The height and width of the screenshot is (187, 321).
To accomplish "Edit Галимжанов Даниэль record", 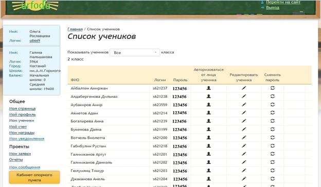I will click(244, 162).
